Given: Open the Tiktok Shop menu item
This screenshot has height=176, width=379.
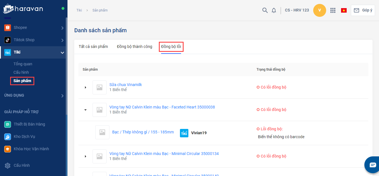Looking at the screenshot, I should [x=34, y=40].
